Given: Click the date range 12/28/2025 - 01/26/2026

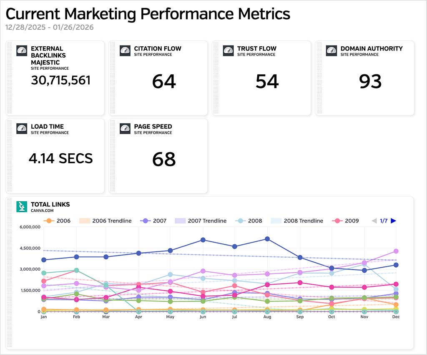Looking at the screenshot, I should pyautogui.click(x=50, y=28).
